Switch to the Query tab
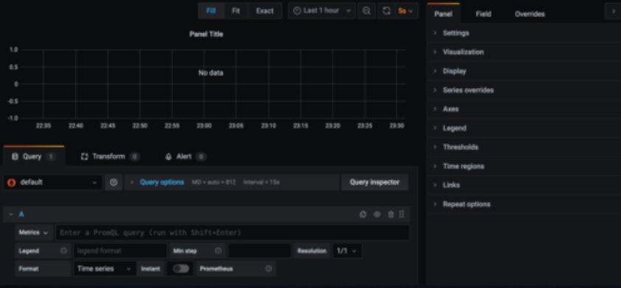Image resolution: width=621 pixels, height=288 pixels. pos(33,157)
